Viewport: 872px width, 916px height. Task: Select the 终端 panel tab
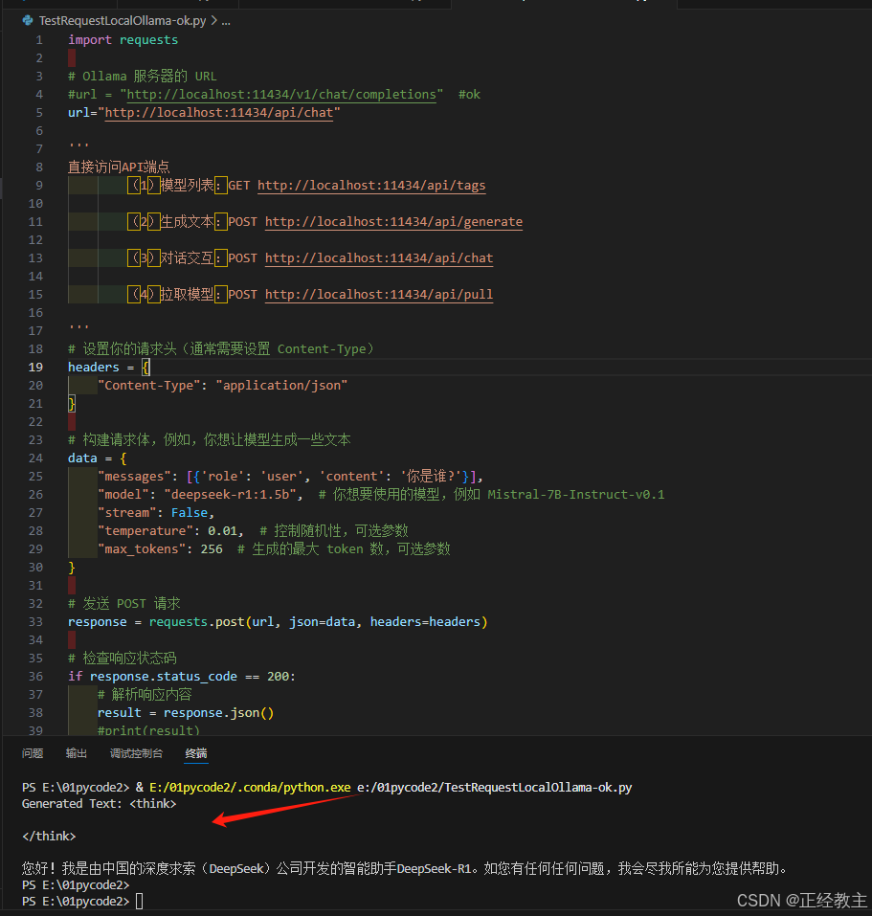pos(195,753)
